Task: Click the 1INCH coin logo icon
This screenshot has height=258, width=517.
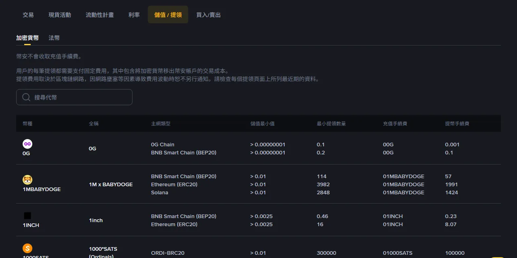Action: pos(27,216)
